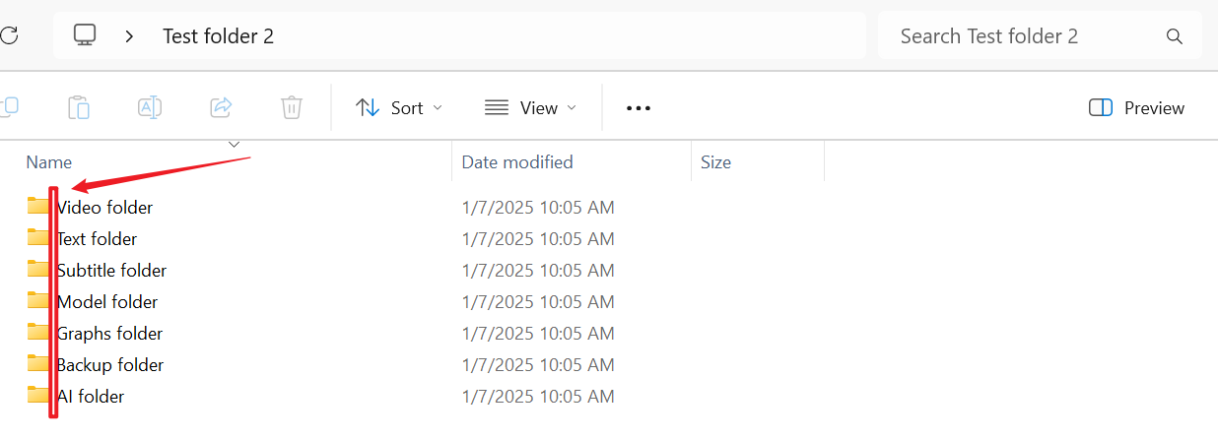Click the delete trash icon
Viewport: 1218px width, 440px height.
click(x=292, y=107)
